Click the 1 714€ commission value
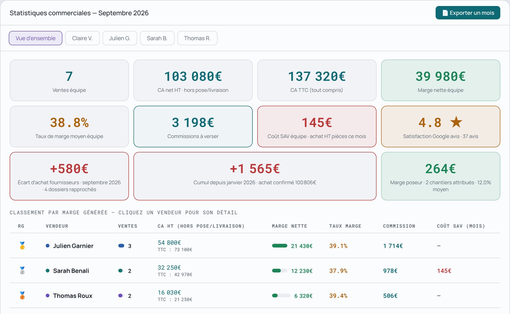Screen dimensions: 510x314 point(393,246)
